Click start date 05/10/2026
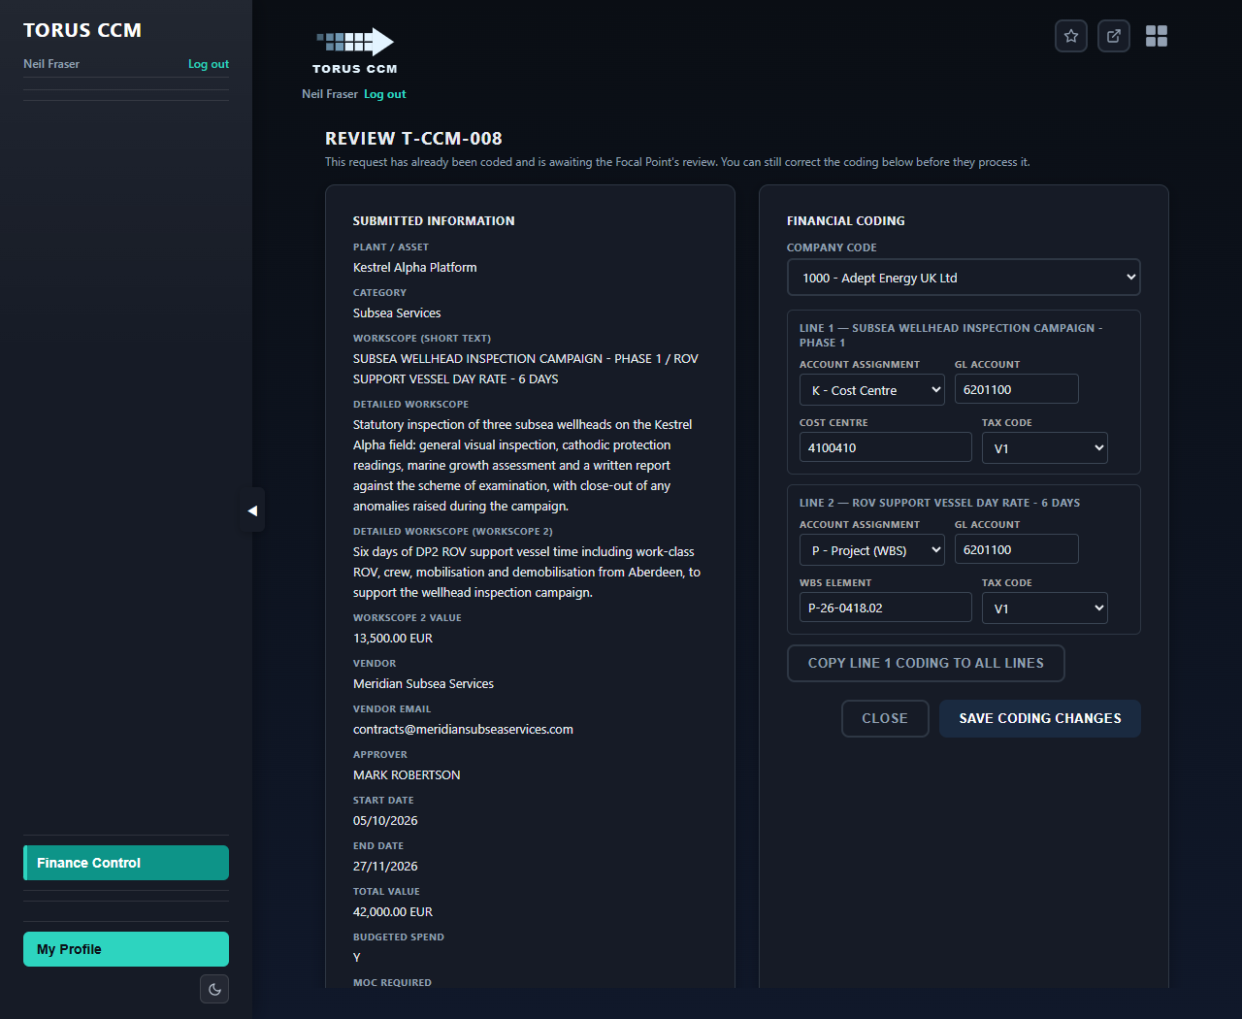 (385, 820)
